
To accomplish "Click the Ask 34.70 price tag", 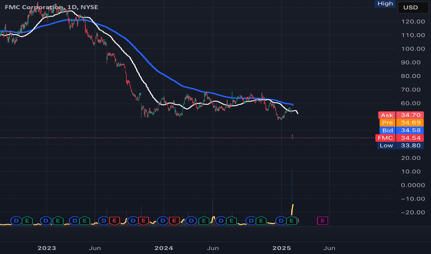I will 401,115.
